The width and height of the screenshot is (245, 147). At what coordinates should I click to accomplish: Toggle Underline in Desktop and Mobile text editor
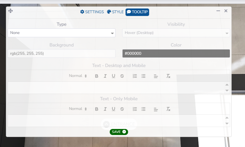pyautogui.click(x=114, y=76)
